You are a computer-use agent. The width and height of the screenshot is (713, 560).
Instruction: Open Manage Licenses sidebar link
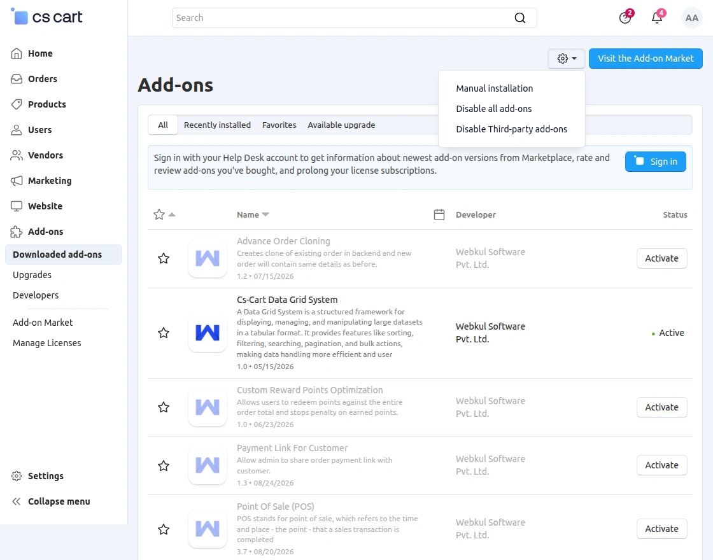click(x=47, y=343)
